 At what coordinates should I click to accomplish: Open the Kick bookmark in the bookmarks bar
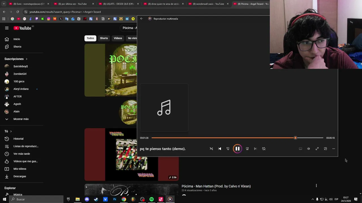(x=42, y=19)
